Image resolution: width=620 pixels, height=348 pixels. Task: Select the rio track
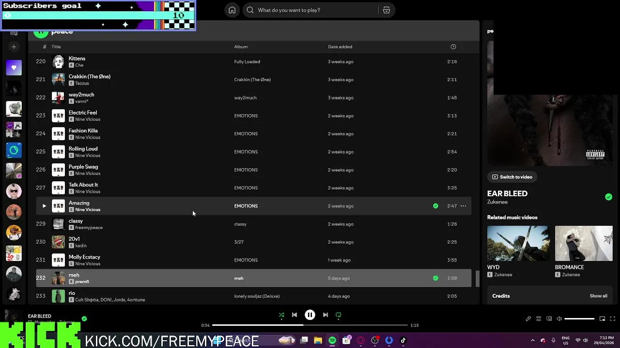[x=253, y=296]
